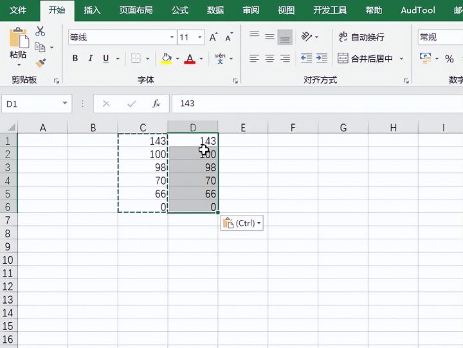
Task: Expand the fill color dropdown arrow
Action: point(177,59)
